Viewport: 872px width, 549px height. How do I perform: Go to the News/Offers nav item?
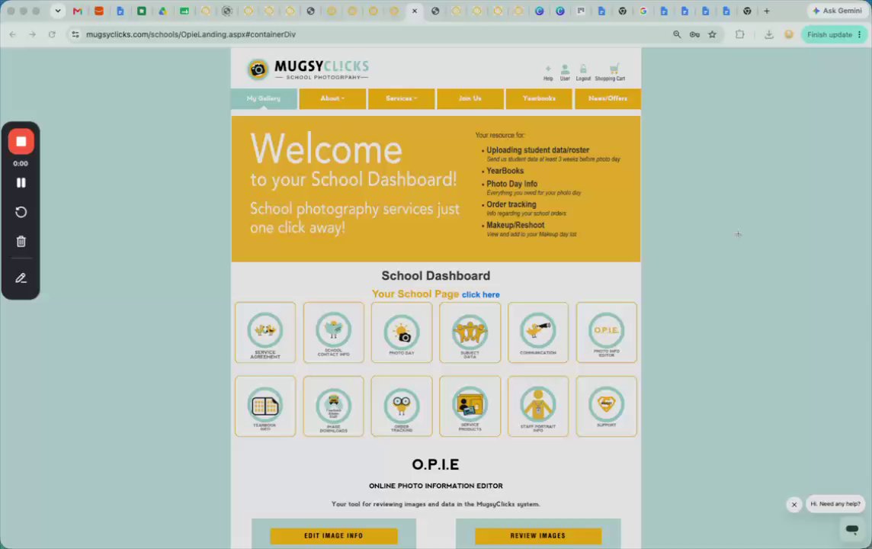608,98
